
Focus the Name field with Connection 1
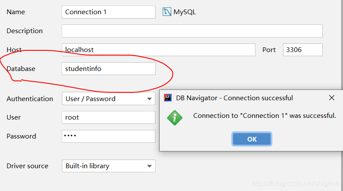(109, 12)
